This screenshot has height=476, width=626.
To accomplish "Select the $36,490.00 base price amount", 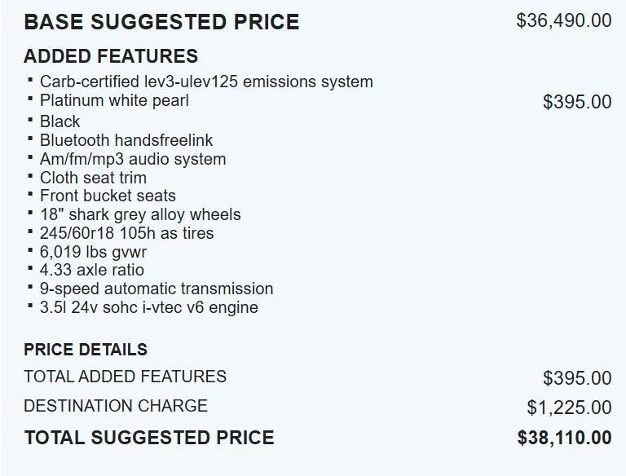I will 563,20.
